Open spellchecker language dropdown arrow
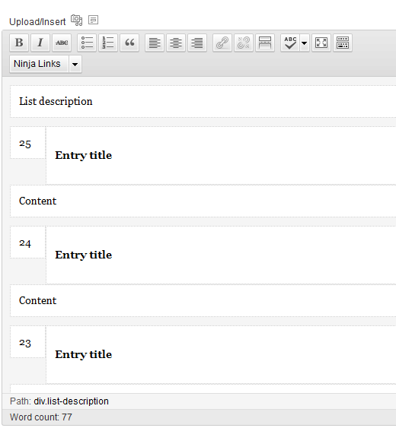Screen dimensions: 396x428 coord(305,43)
